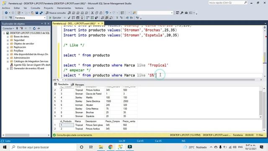Open Chrome from the taskbar
The width and height of the screenshot is (268, 151).
pos(111,147)
